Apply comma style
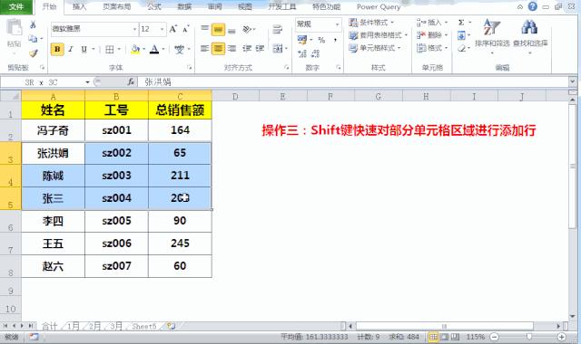Screen dimensions: 581x344 pyautogui.click(x=335, y=40)
